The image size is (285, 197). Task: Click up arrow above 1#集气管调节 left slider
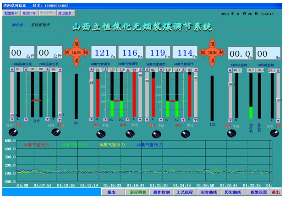(91, 69)
